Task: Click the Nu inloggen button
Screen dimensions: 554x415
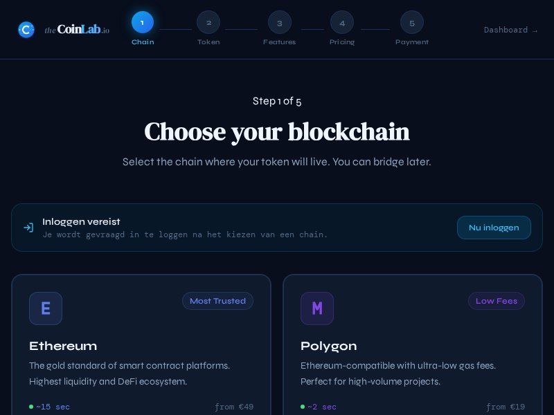Action: tap(494, 228)
